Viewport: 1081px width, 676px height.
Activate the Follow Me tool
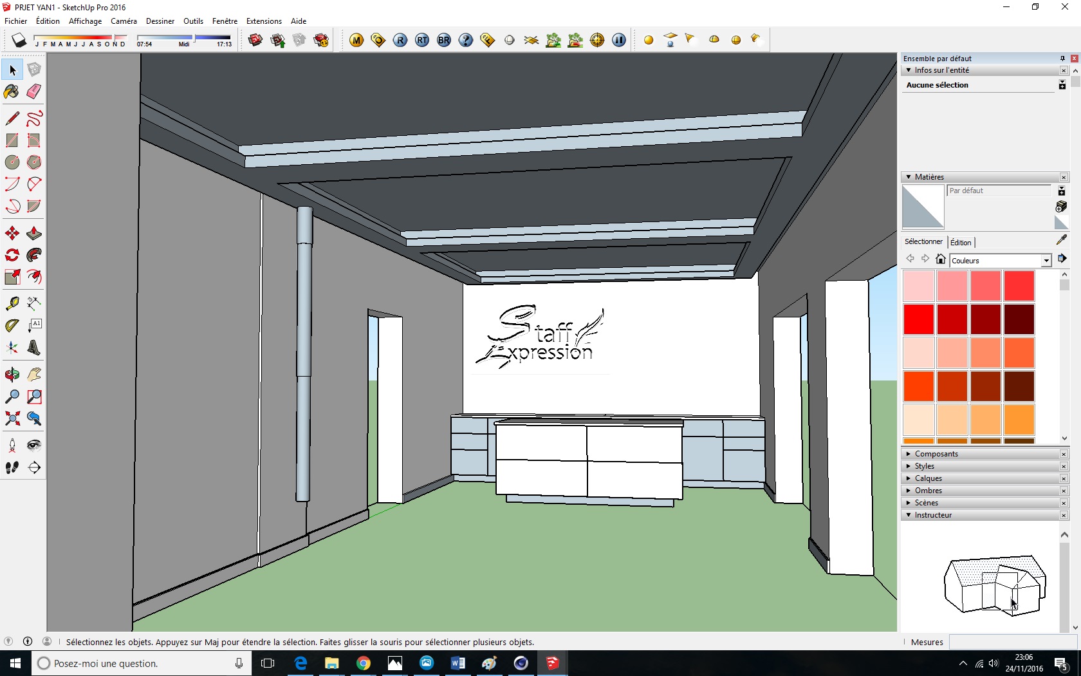point(34,255)
